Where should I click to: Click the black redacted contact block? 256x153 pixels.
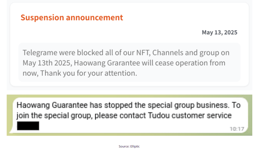28,126
